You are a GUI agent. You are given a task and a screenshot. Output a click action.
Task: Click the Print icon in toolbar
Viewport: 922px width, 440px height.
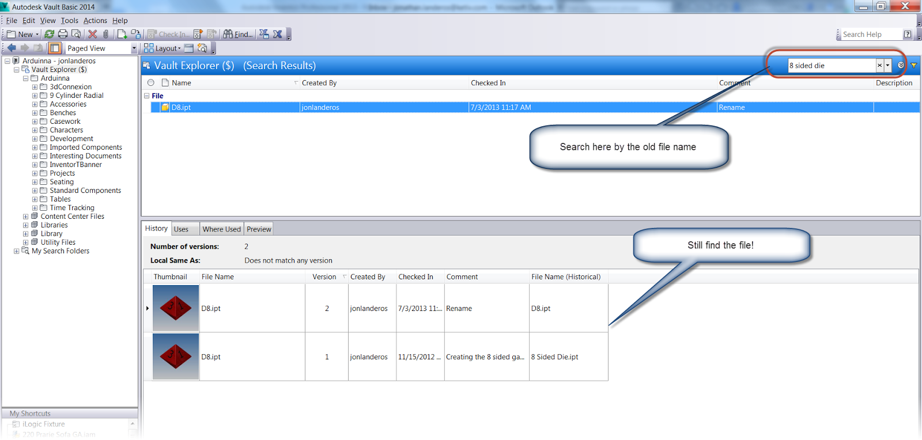coord(63,34)
